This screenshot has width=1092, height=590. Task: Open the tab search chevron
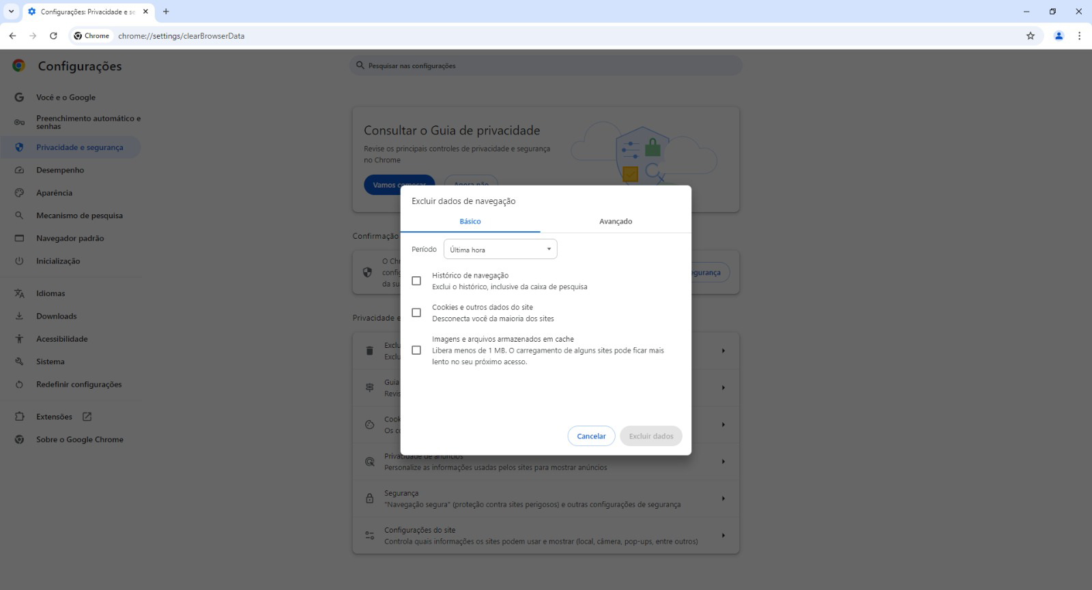pyautogui.click(x=11, y=12)
